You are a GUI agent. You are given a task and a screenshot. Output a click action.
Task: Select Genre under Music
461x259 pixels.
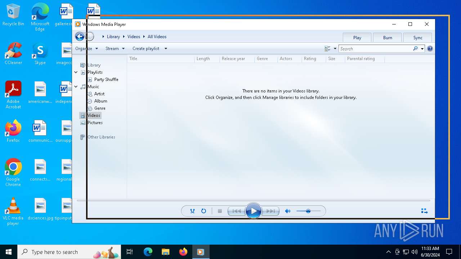tap(100, 108)
